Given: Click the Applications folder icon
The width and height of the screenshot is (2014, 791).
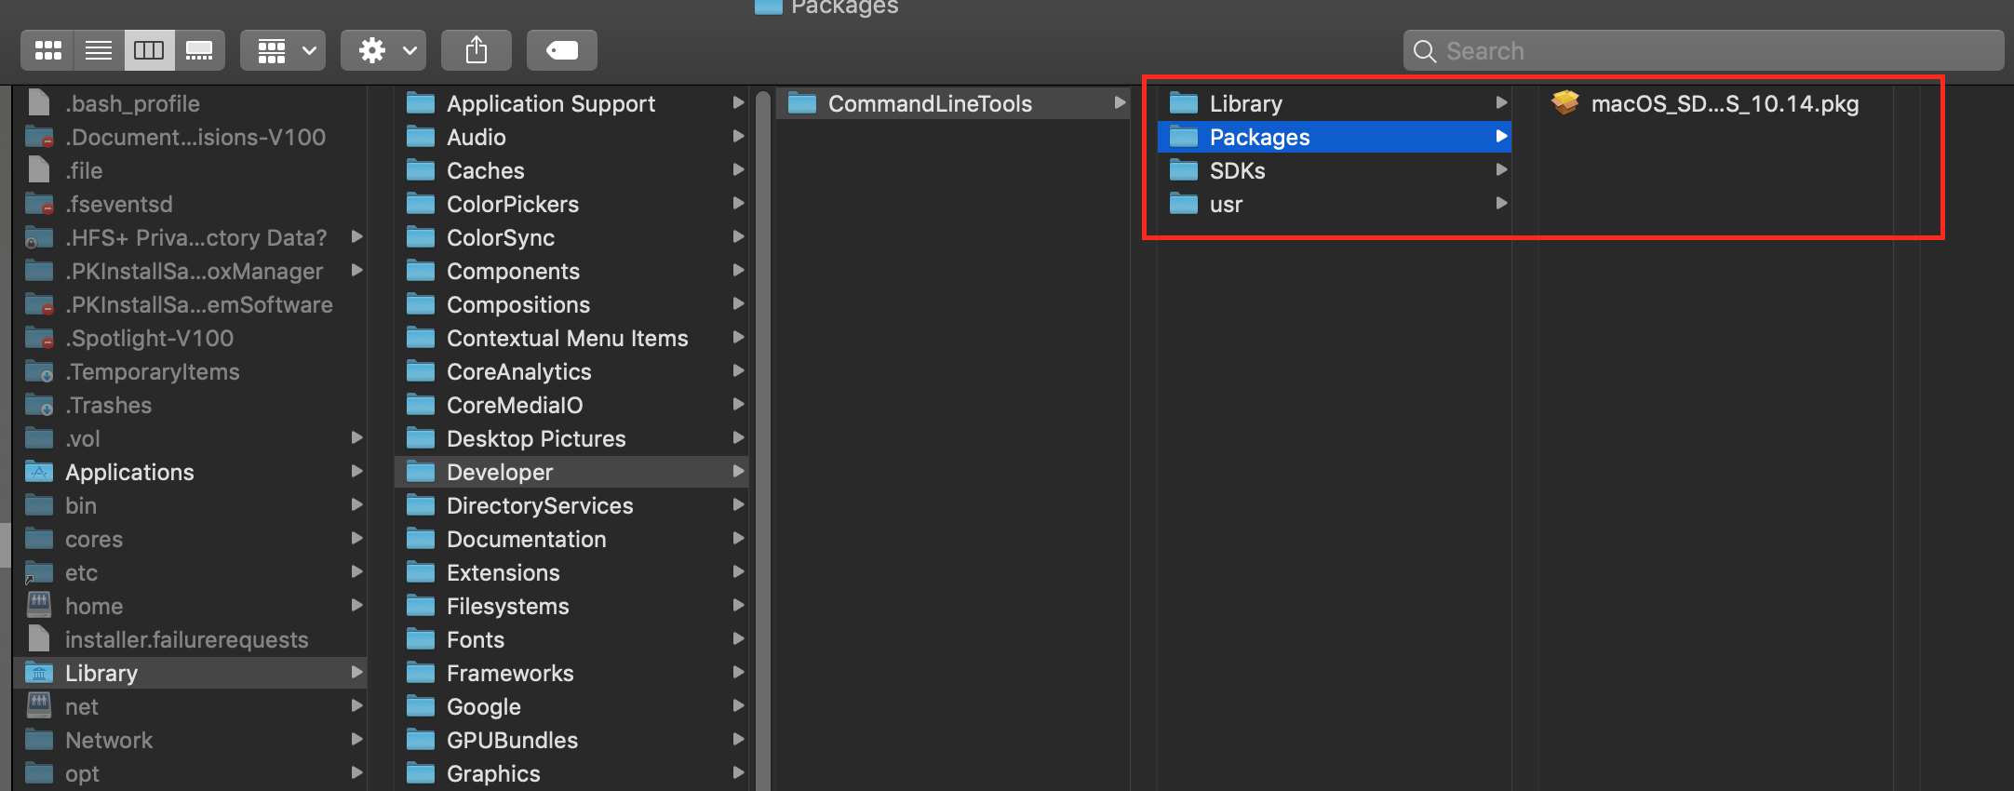Looking at the screenshot, I should coord(39,472).
